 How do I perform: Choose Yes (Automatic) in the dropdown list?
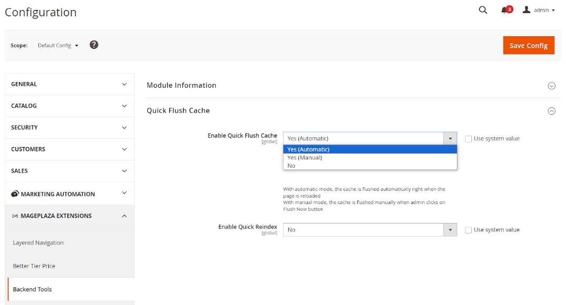[308, 149]
